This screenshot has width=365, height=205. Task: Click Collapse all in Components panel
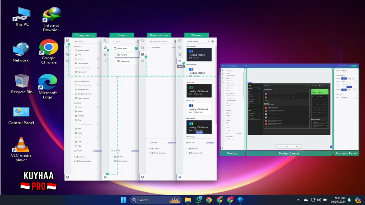(x=97, y=151)
